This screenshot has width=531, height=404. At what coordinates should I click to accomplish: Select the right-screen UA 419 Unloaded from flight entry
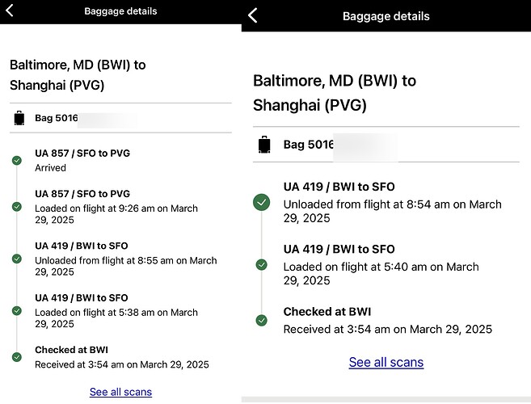coord(393,202)
